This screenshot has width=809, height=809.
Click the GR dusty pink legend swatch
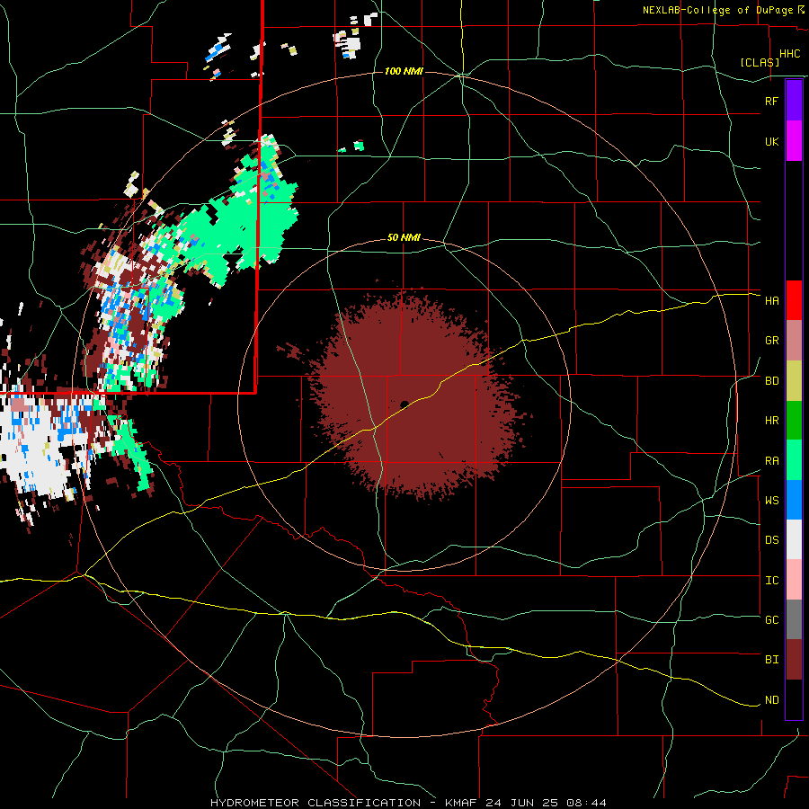tap(794, 341)
